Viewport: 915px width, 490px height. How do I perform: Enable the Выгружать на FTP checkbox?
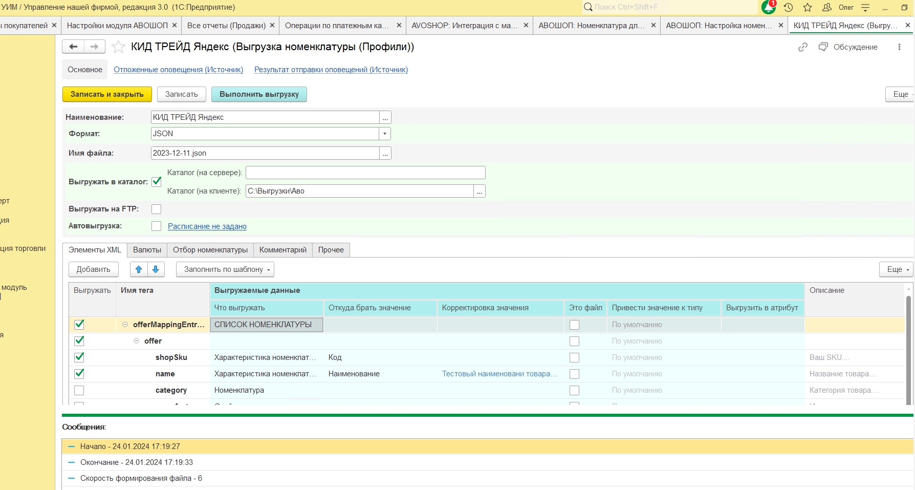point(157,209)
